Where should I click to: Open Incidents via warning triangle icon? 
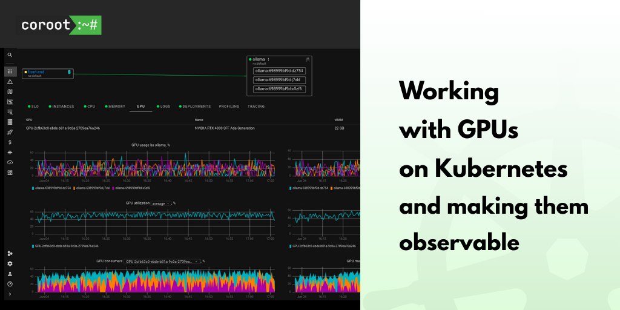[x=10, y=82]
